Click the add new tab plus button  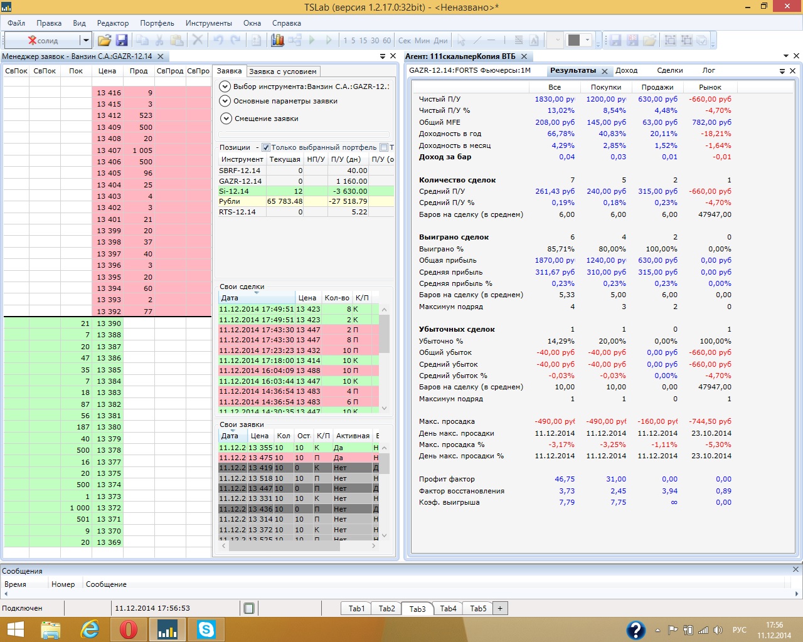500,608
